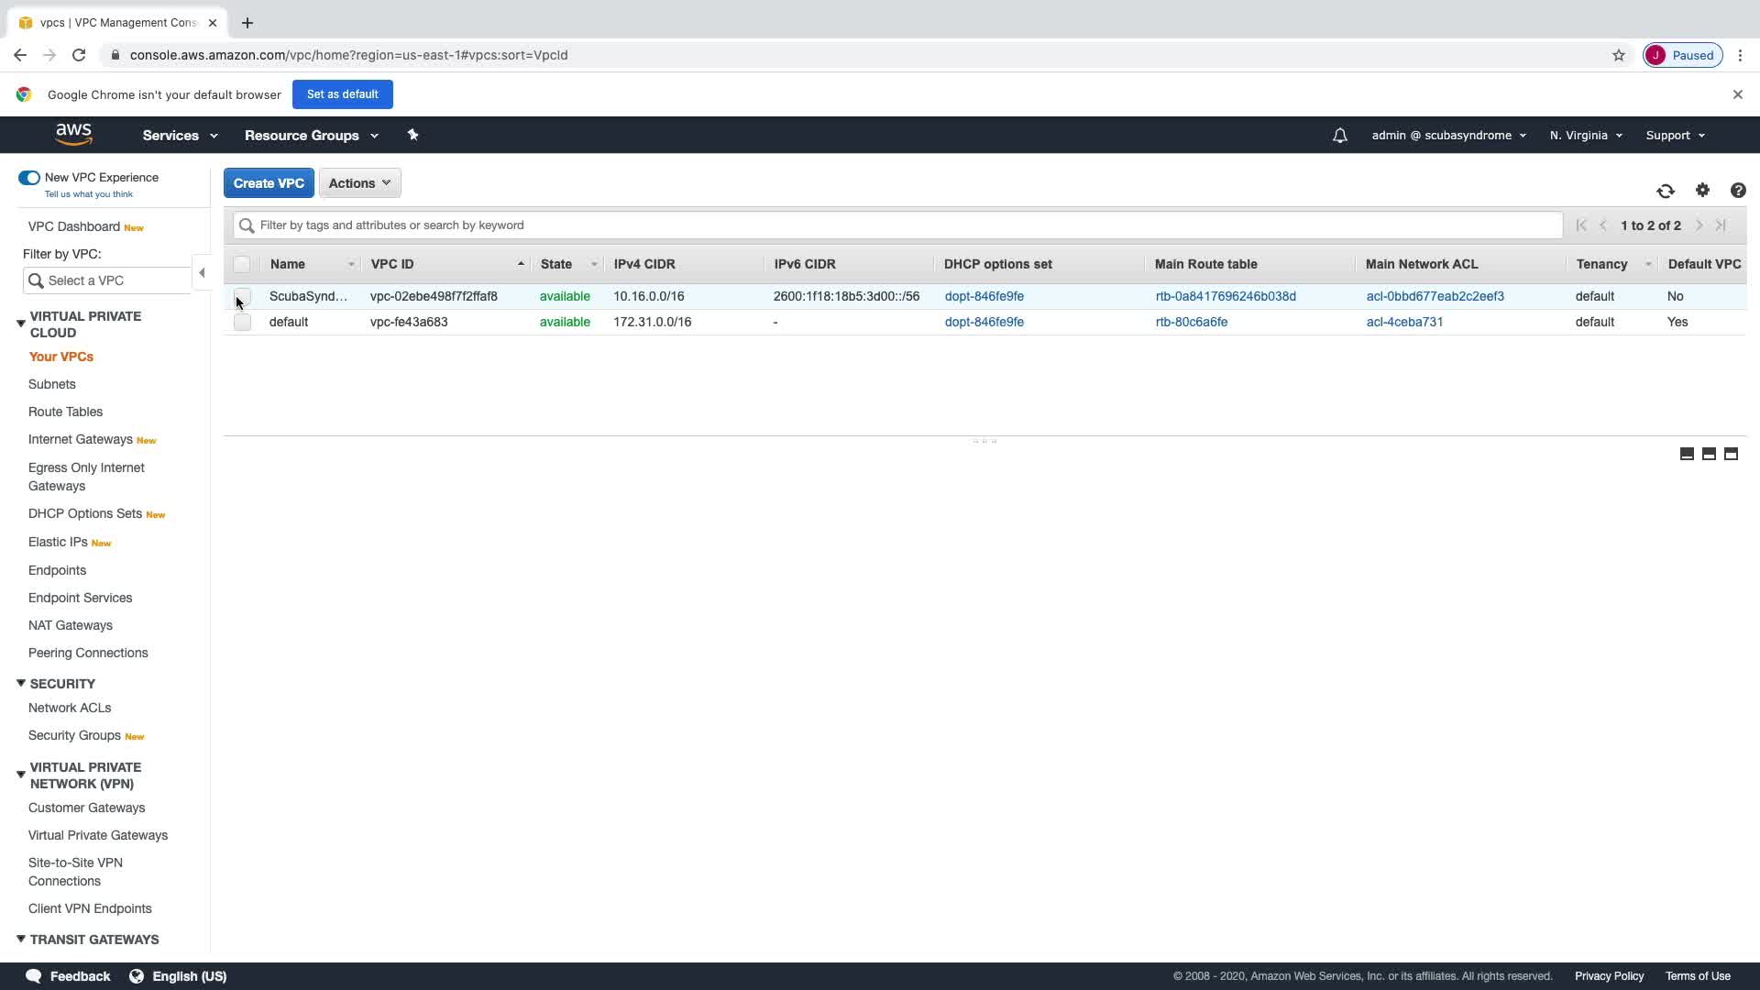This screenshot has width=1760, height=990.
Task: Open the AWS notifications bell
Action: tap(1339, 136)
